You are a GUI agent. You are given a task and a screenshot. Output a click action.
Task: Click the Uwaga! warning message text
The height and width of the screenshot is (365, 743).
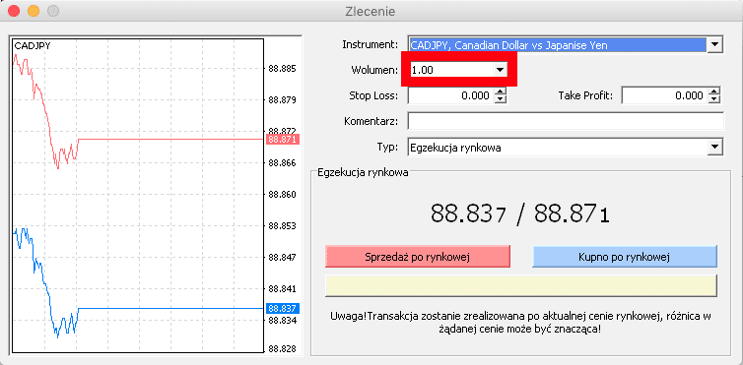click(520, 322)
